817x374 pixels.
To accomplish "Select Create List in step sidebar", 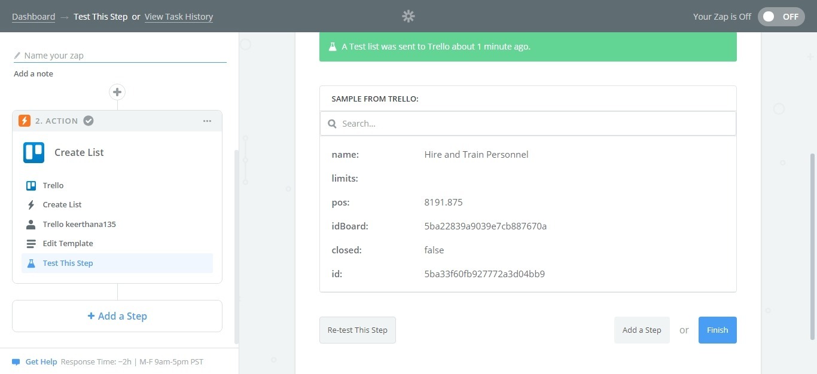I will pyautogui.click(x=117, y=204).
